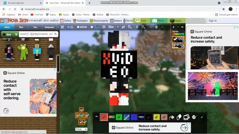Image resolution: width=239 pixels, height=134 pixels.
Task: Switch to the Pose tab
Action: (35, 27)
